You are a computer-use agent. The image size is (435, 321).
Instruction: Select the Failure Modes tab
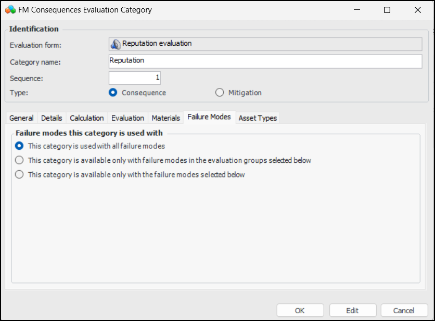tap(209, 117)
